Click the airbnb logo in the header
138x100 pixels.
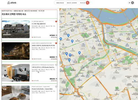12,3
